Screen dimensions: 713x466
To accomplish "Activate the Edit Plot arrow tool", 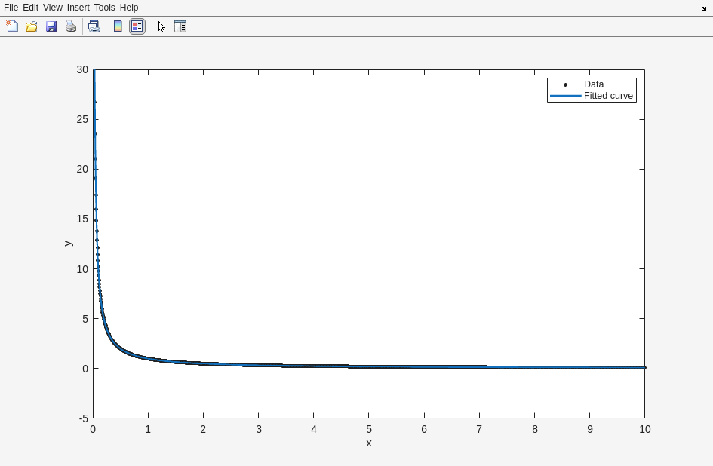I will [161, 26].
